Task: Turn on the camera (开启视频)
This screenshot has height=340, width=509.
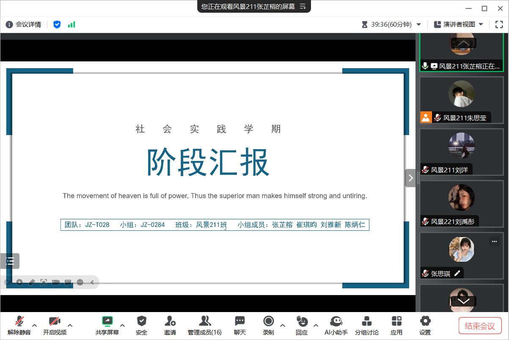Action: [55, 321]
